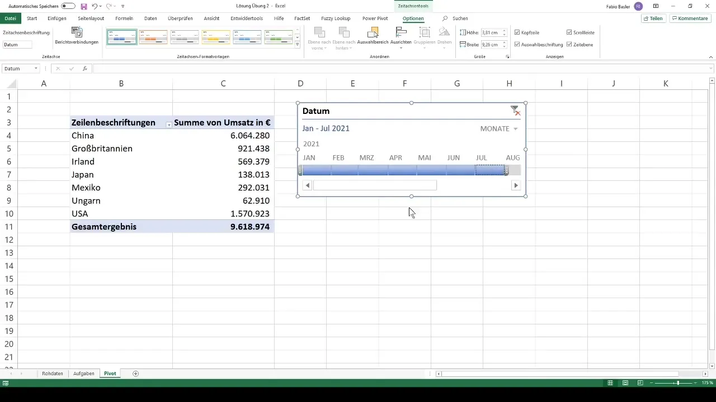Open the ribbon display options icon

click(x=656, y=6)
